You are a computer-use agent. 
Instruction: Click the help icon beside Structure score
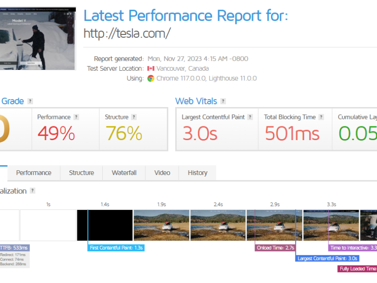pyautogui.click(x=134, y=117)
